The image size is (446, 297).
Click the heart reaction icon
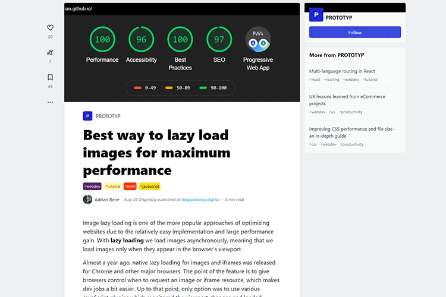pos(50,28)
